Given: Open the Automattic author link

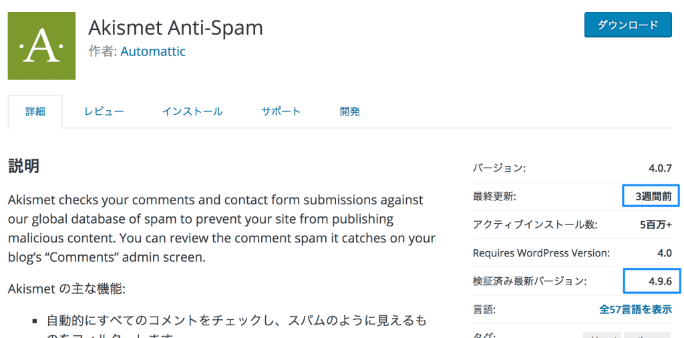Looking at the screenshot, I should tap(153, 51).
